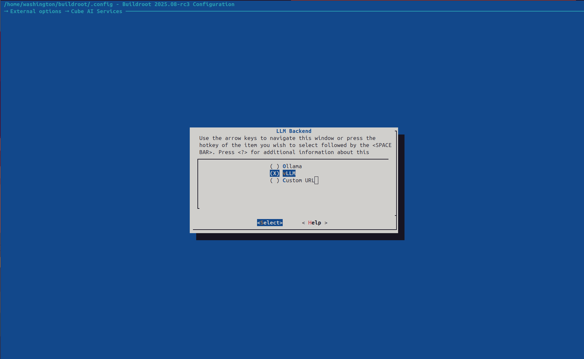The image size is (584, 359).
Task: Click the 'Cube AI Services' breadcrumb text
Action: point(97,11)
